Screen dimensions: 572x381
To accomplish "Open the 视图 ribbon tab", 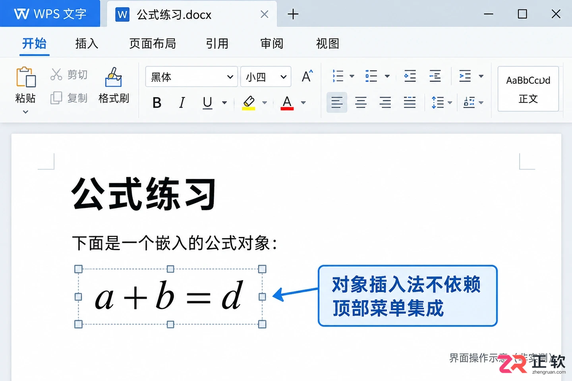I will pos(328,44).
